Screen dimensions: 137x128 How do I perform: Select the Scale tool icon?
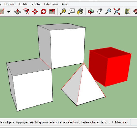click(52, 12)
